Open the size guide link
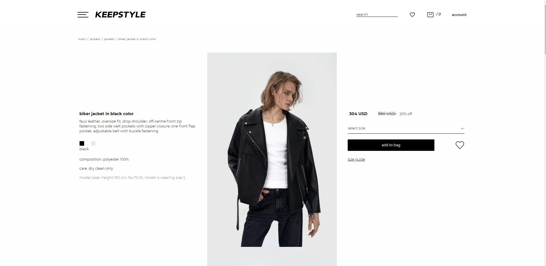Viewport: 546px width, 266px height. pos(356,159)
